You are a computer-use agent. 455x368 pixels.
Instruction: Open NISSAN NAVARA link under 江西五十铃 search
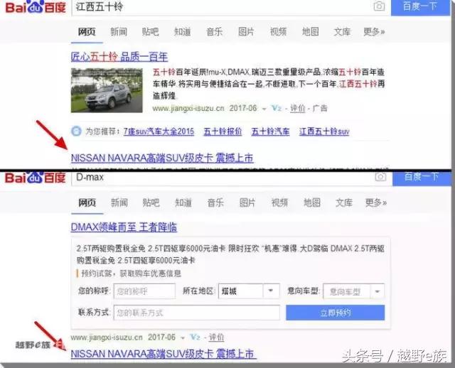pos(162,158)
